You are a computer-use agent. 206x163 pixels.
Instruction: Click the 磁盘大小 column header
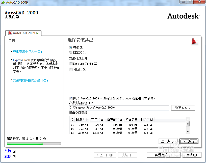coord(82,120)
